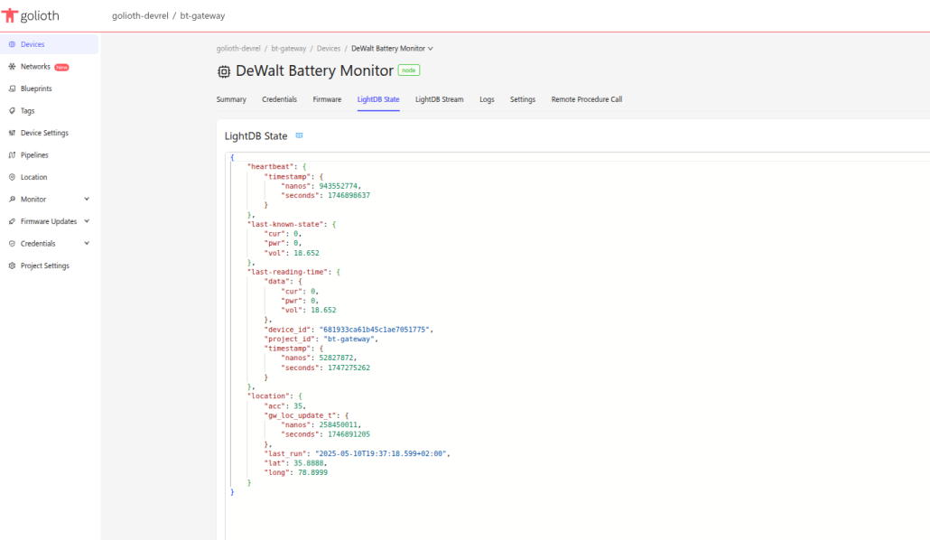The width and height of the screenshot is (930, 540).
Task: Open the LightDB Stream tab
Action: [440, 99]
